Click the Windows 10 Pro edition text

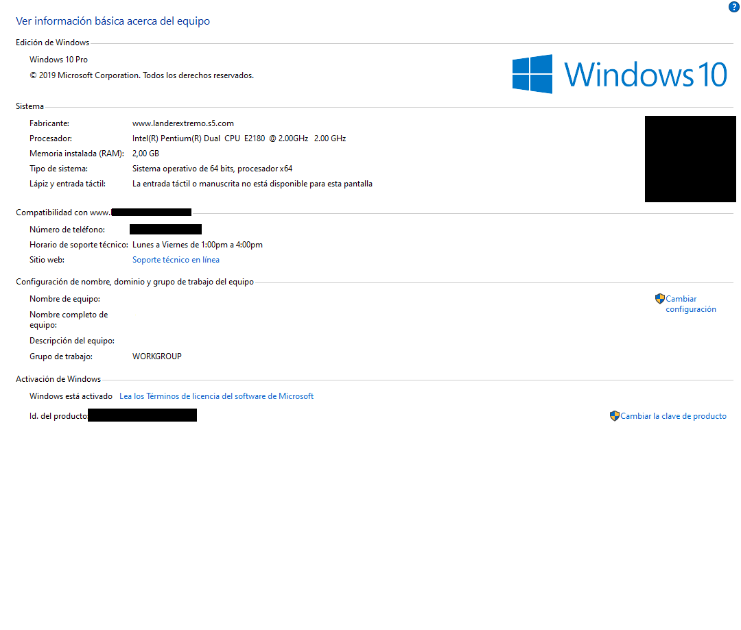pos(58,60)
